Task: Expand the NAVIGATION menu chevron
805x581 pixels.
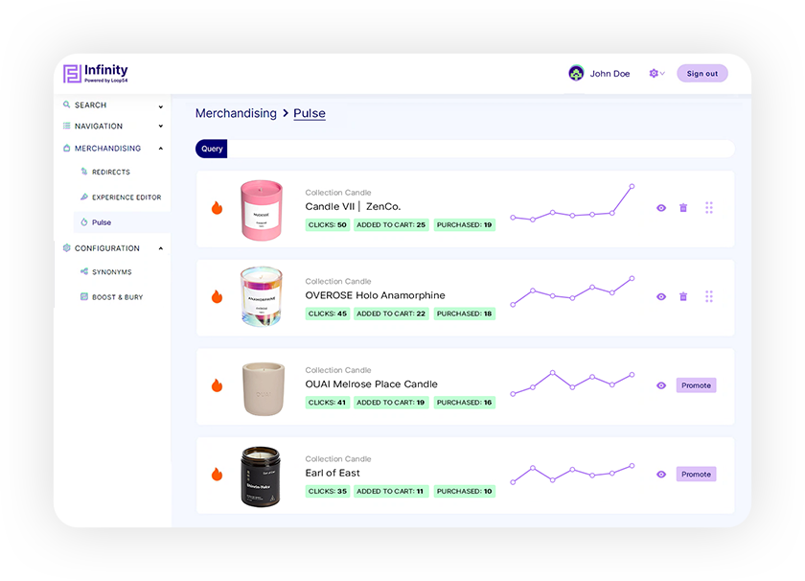Action: click(161, 127)
